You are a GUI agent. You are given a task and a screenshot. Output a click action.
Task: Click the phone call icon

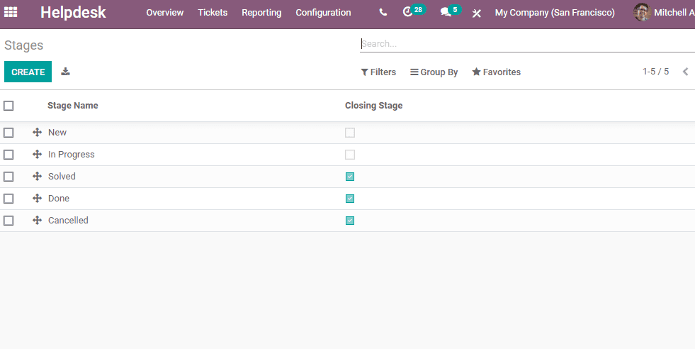click(383, 13)
